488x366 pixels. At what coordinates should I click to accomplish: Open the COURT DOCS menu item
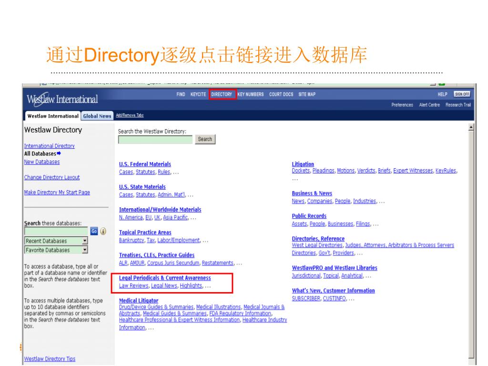tap(281, 94)
